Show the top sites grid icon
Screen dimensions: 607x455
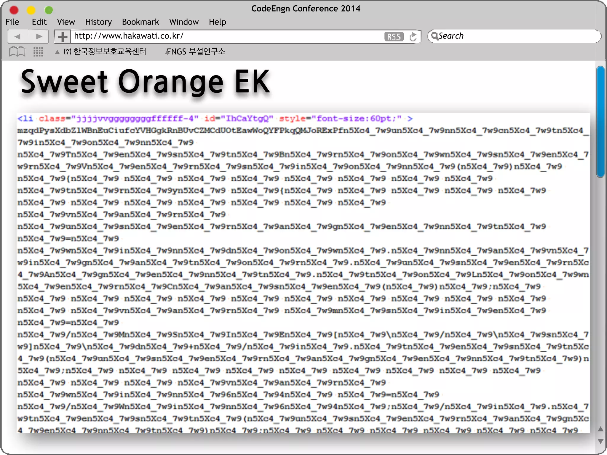(38, 52)
